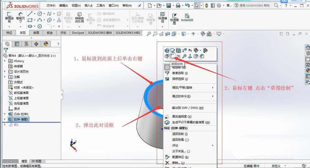
Task: Switch to the 钣金 ribbon tab
Action: tap(50, 33)
